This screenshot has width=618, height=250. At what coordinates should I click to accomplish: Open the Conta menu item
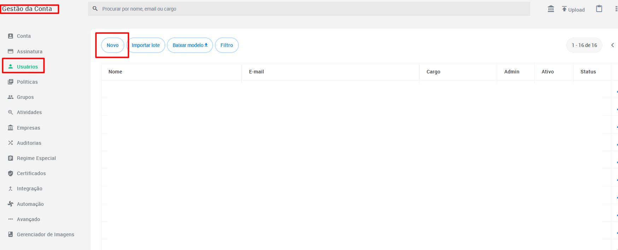click(24, 36)
